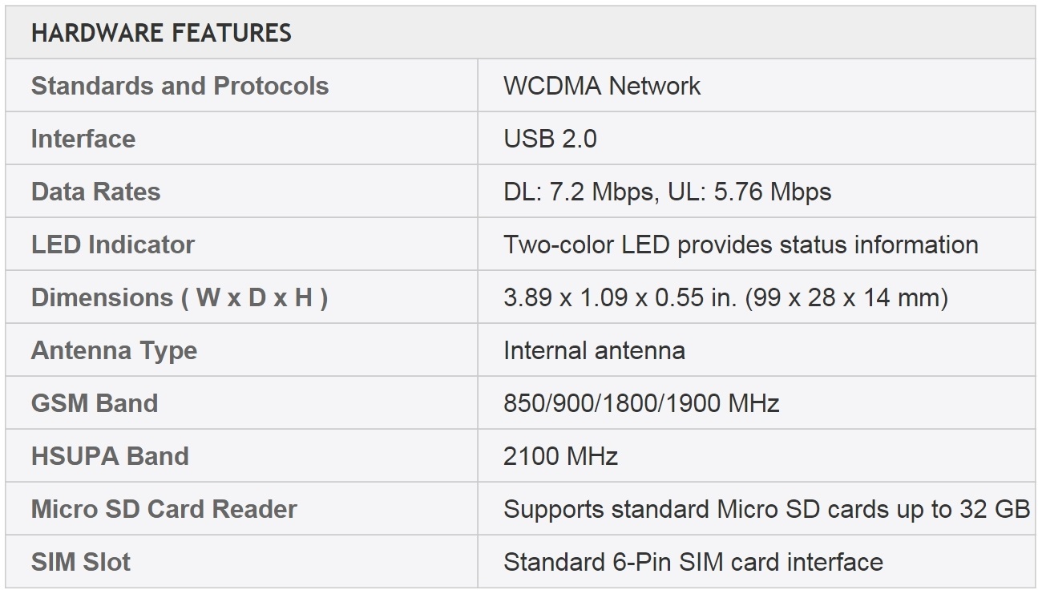Click the HARDWARE FEATURES table header
Image resolution: width=1038 pixels, height=594 pixels.
click(x=161, y=33)
